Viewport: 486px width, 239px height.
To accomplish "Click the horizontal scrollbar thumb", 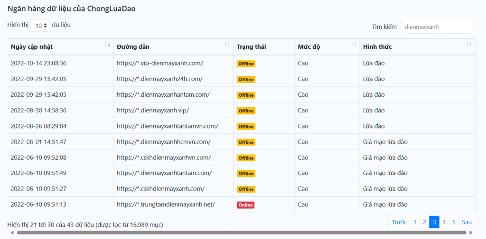I will pyautogui.click(x=242, y=232).
